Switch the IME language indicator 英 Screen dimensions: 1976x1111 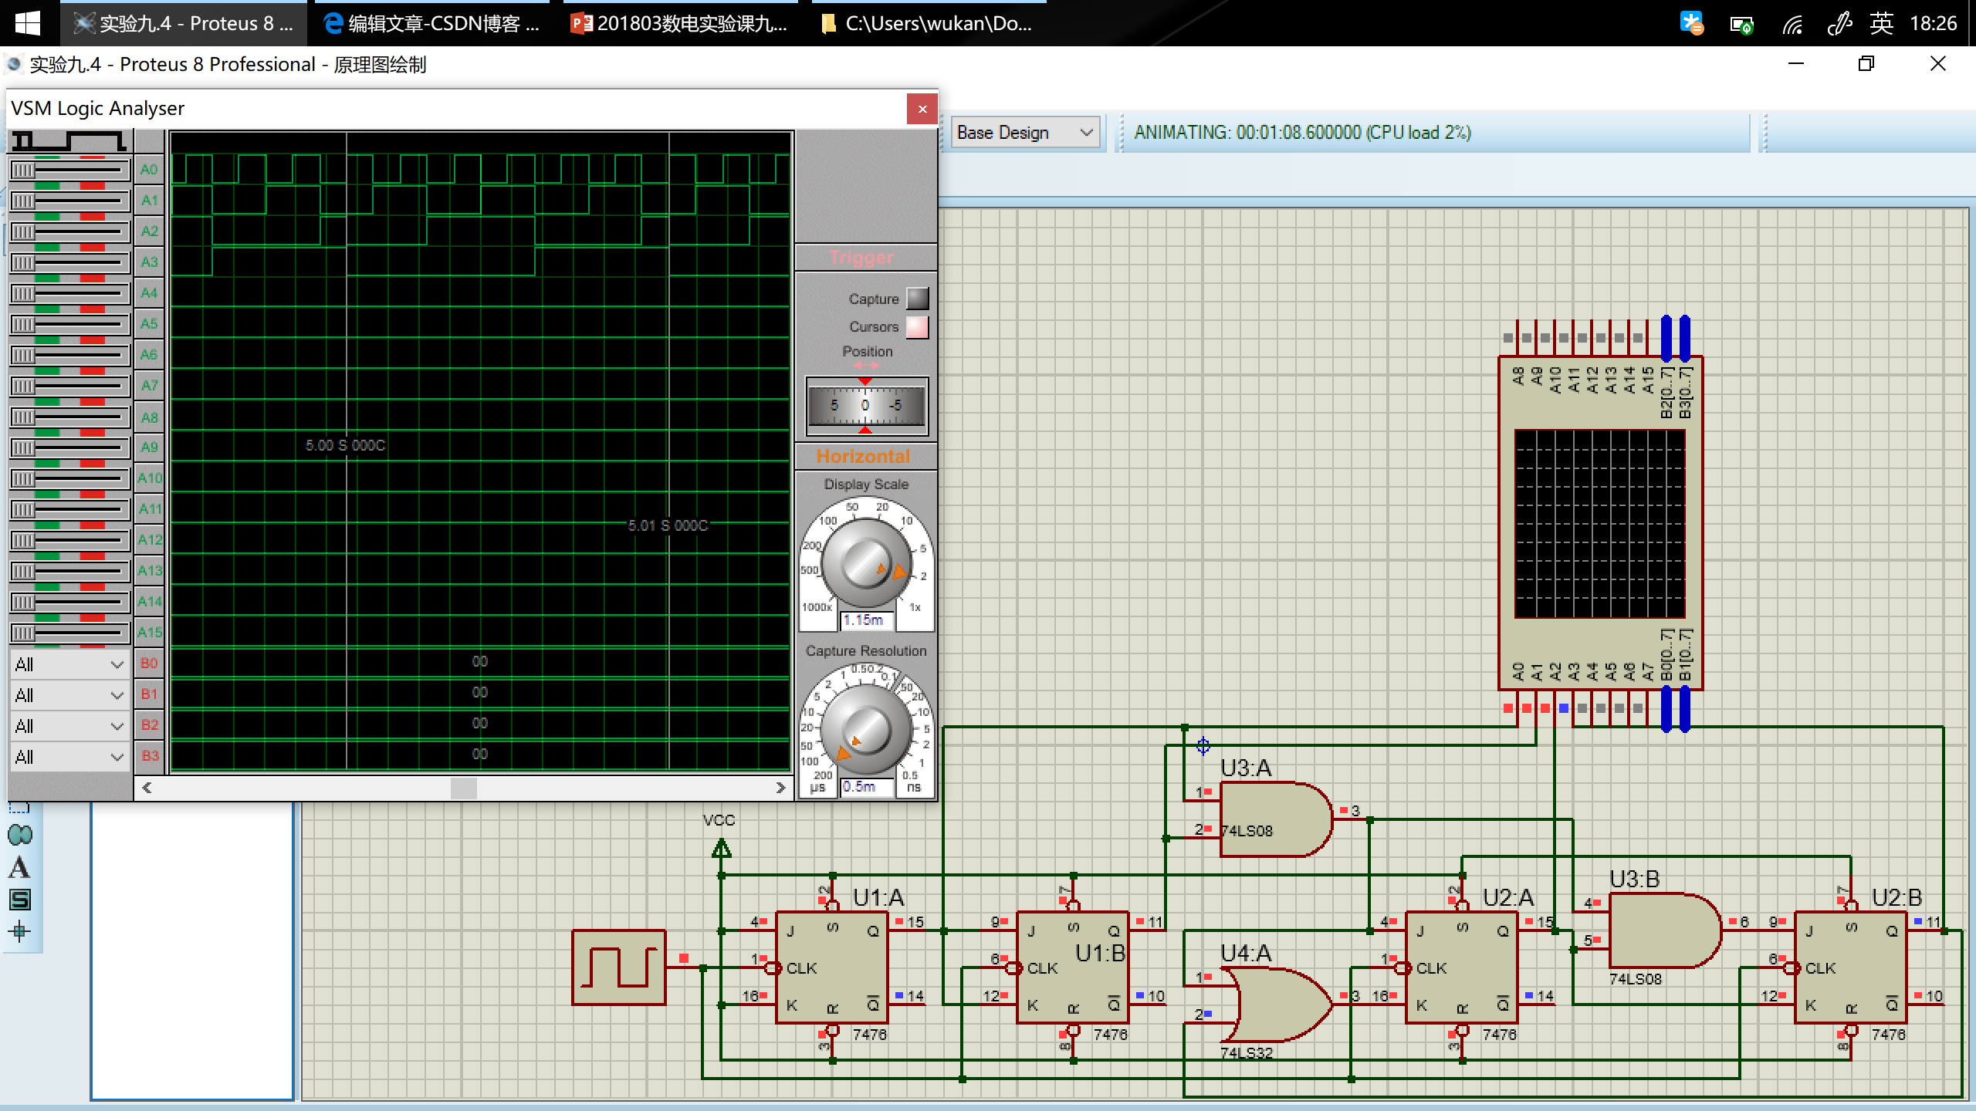[1881, 24]
